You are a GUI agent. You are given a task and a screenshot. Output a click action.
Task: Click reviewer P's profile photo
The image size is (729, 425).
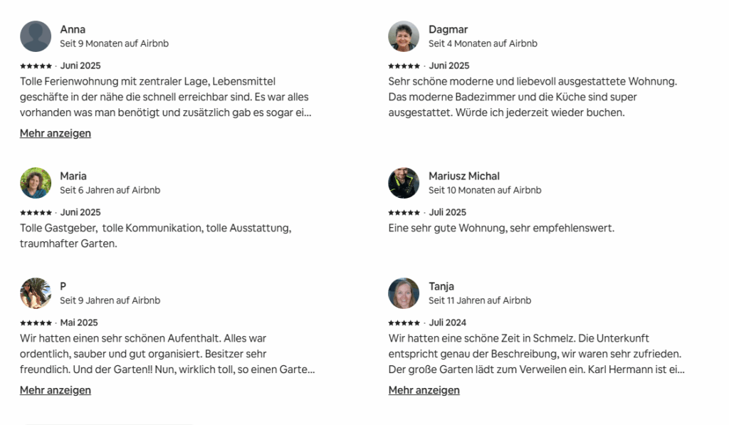[36, 293]
